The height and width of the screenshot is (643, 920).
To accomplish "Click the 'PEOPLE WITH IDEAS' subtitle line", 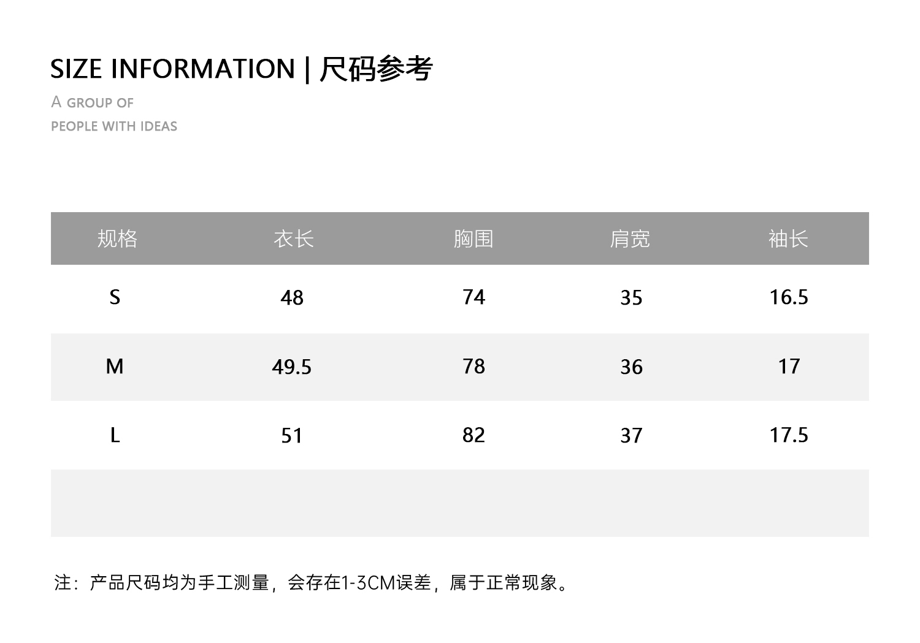I will click(x=114, y=126).
